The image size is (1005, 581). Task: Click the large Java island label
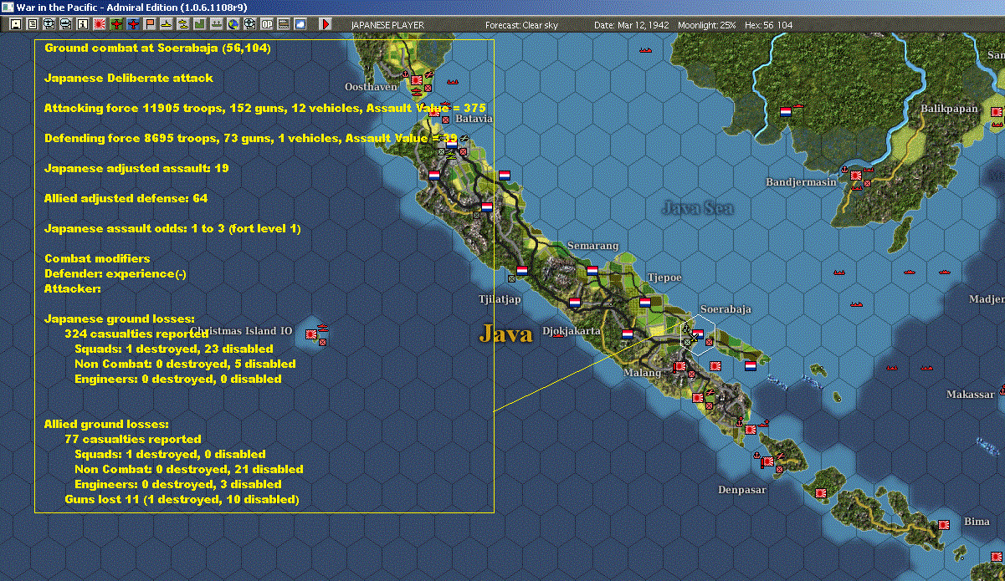click(x=505, y=334)
